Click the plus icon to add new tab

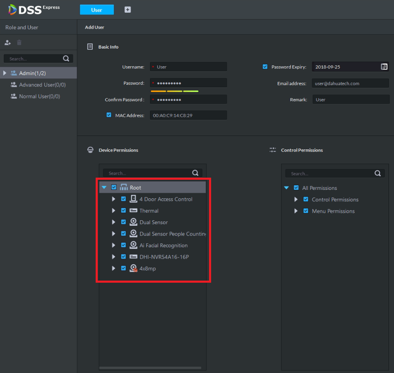click(128, 10)
